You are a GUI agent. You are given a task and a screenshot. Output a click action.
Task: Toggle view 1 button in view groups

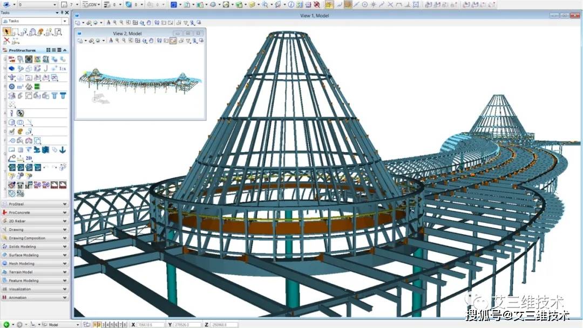point(94,325)
